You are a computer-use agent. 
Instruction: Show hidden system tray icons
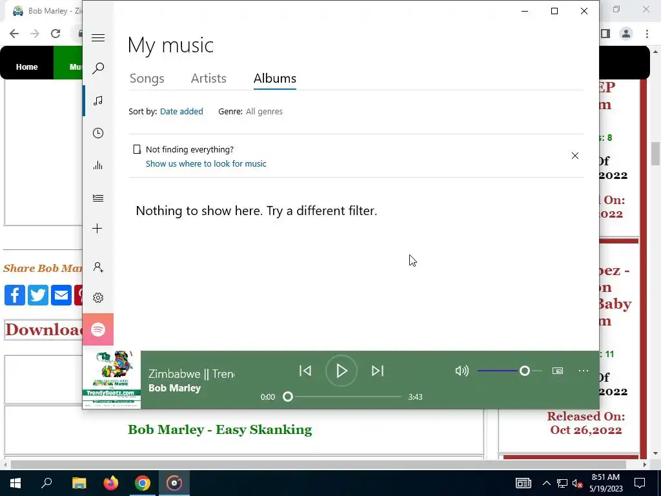(546, 482)
